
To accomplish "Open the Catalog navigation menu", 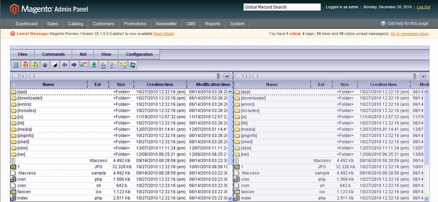I will tap(76, 23).
